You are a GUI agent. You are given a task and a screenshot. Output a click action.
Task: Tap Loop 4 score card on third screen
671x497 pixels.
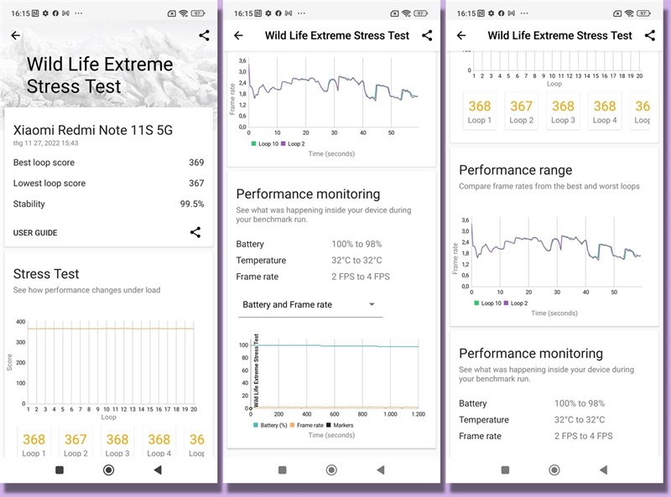click(605, 111)
